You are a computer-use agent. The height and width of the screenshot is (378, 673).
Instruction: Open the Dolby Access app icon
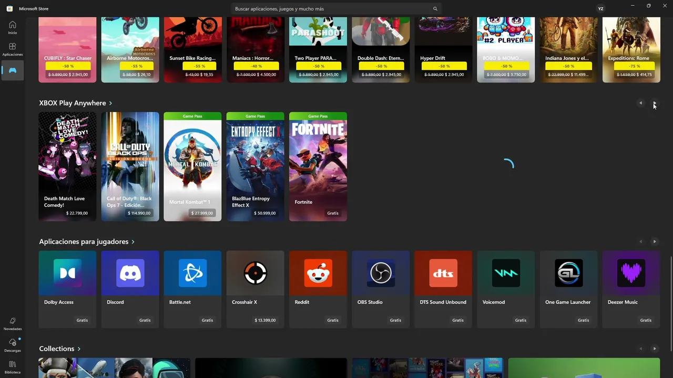click(x=67, y=273)
